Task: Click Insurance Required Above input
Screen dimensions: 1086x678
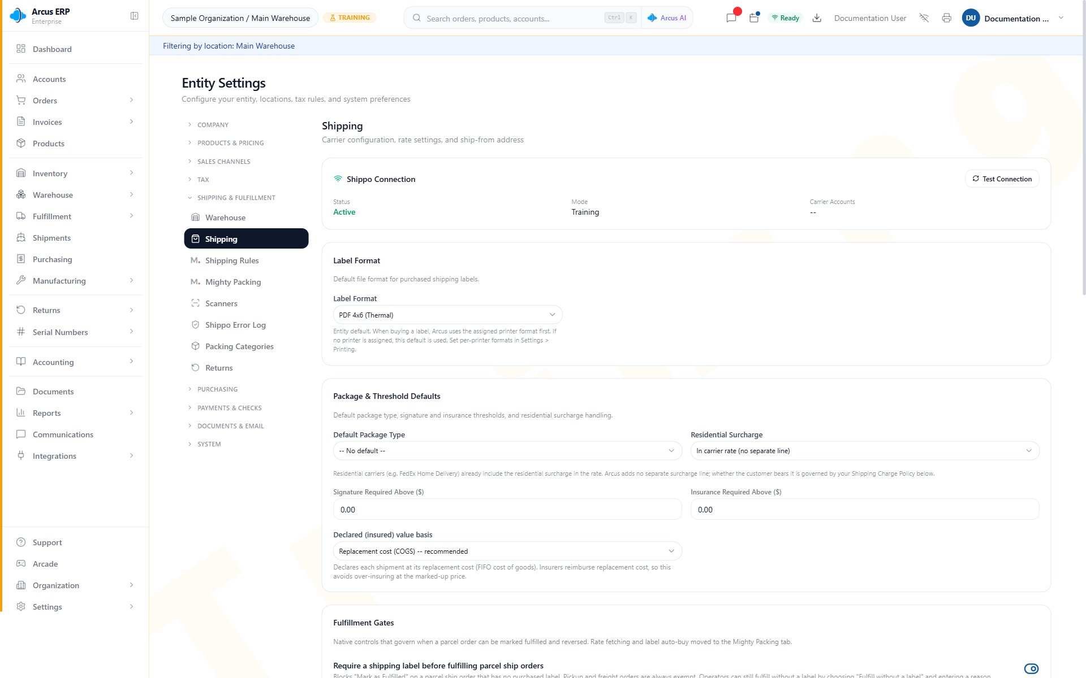Action: (865, 510)
